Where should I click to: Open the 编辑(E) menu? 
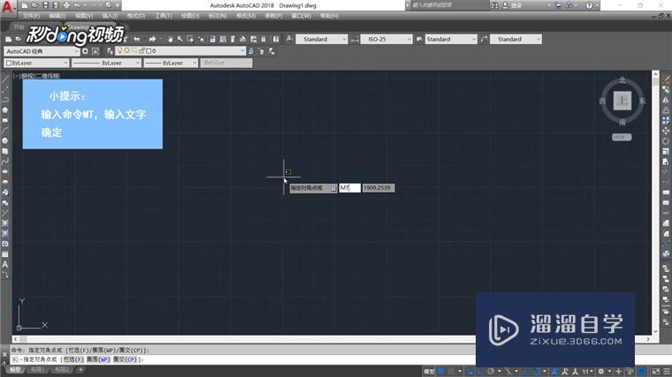(x=57, y=16)
